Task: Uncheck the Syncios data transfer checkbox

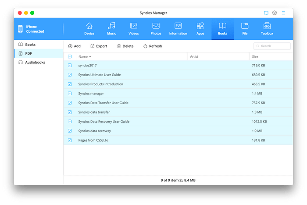Action: (x=70, y=112)
